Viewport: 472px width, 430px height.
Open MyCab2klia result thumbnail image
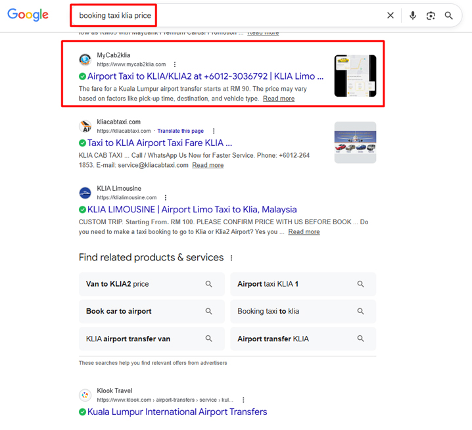click(x=355, y=76)
